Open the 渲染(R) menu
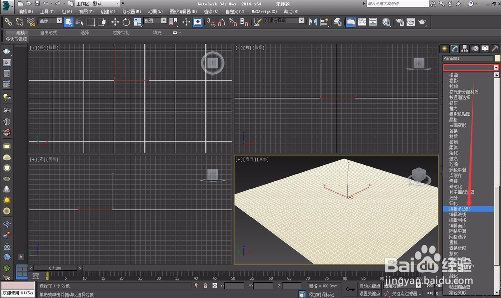501x298 pixels. click(x=211, y=12)
